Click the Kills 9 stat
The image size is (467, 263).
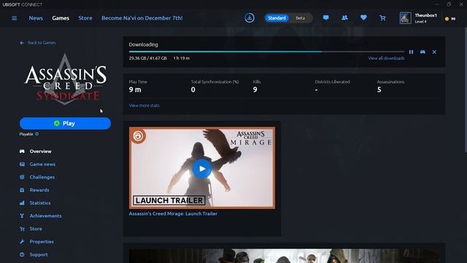[257, 86]
